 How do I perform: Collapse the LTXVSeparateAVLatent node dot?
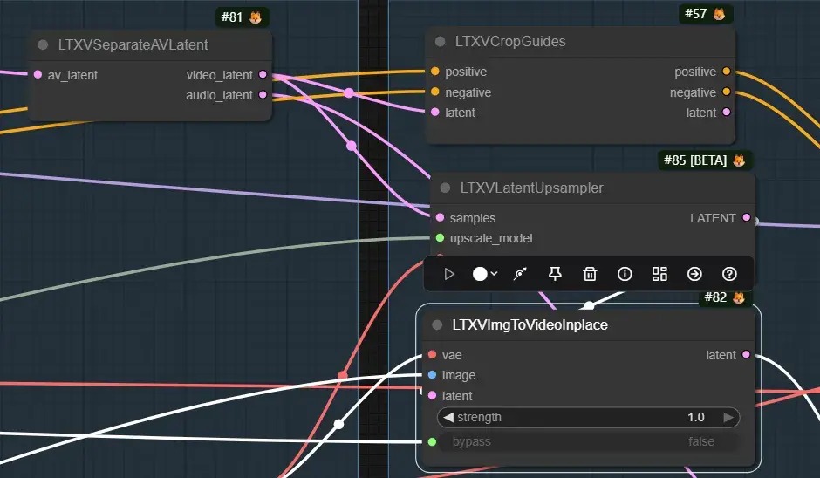pyautogui.click(x=44, y=45)
